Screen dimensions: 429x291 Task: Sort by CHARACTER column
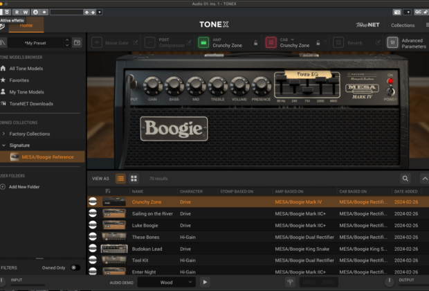(x=191, y=191)
